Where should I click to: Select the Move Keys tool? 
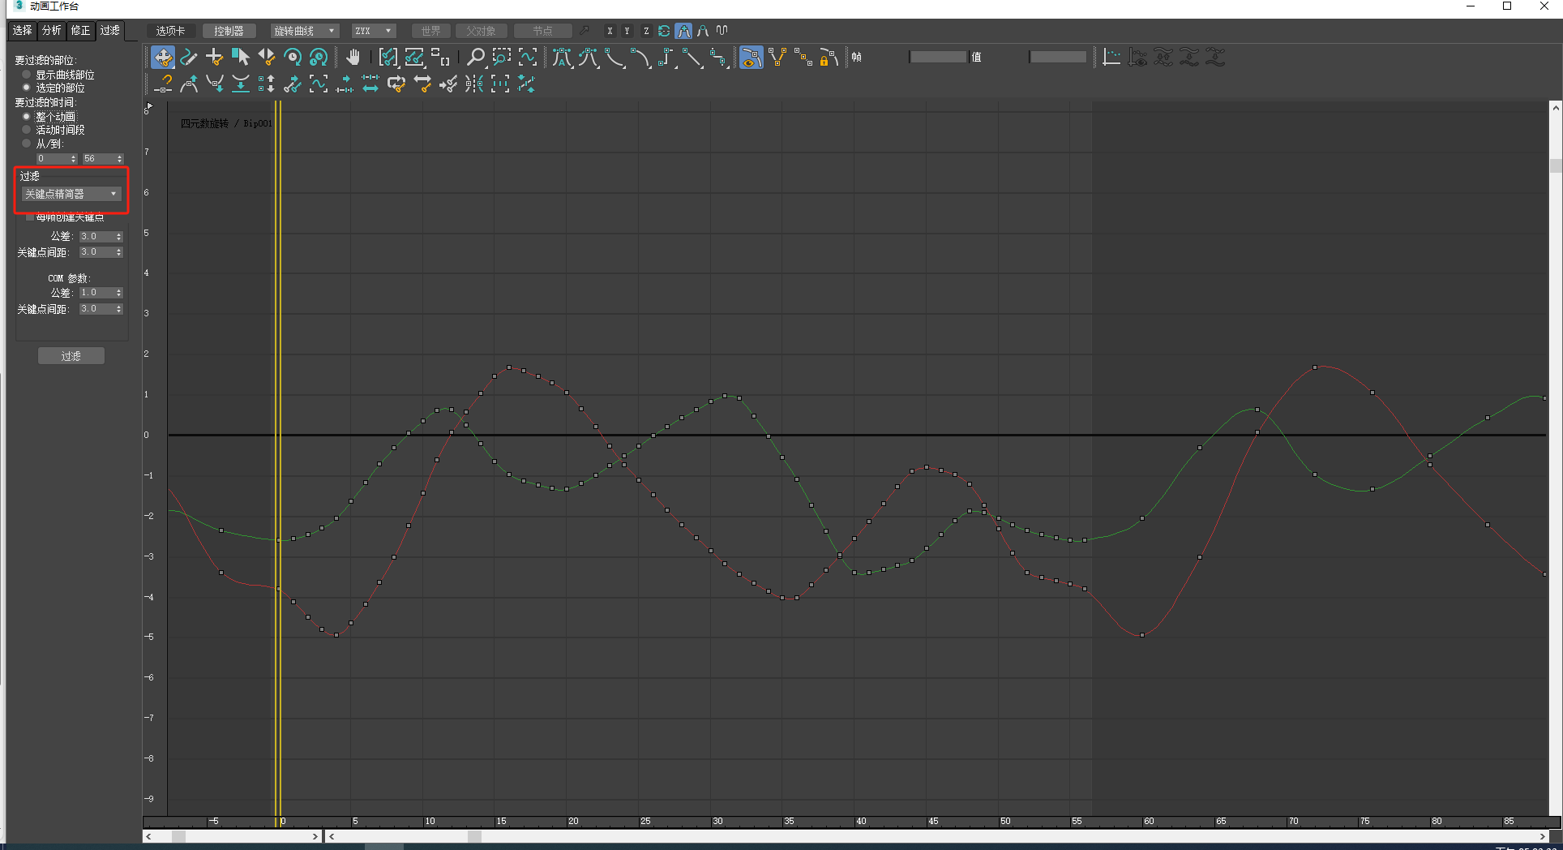point(163,58)
